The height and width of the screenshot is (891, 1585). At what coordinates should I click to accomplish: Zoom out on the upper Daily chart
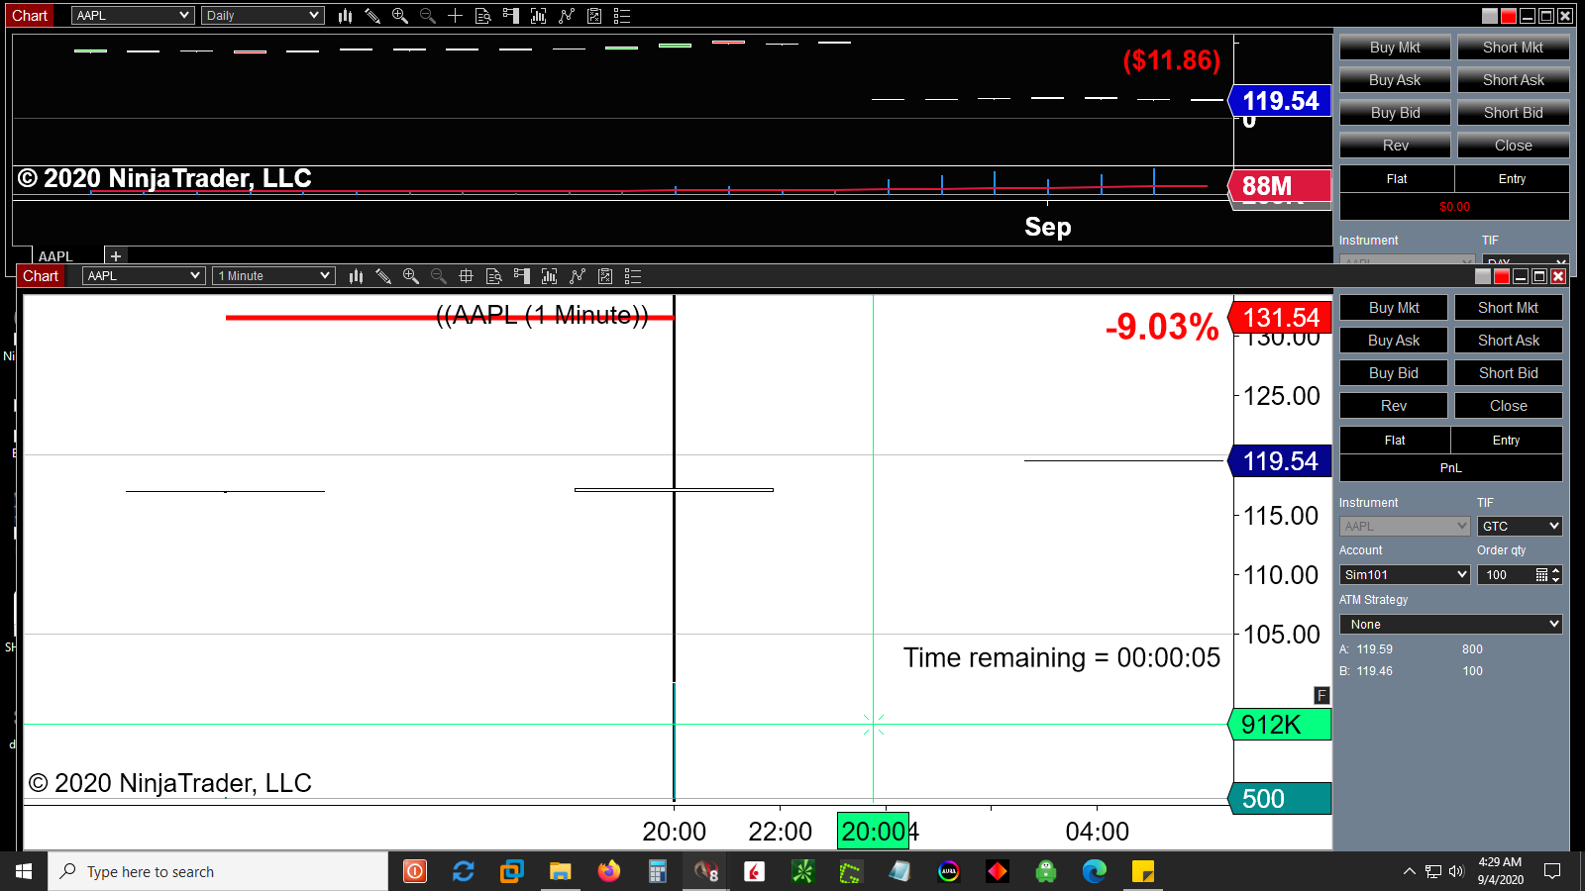click(x=428, y=16)
